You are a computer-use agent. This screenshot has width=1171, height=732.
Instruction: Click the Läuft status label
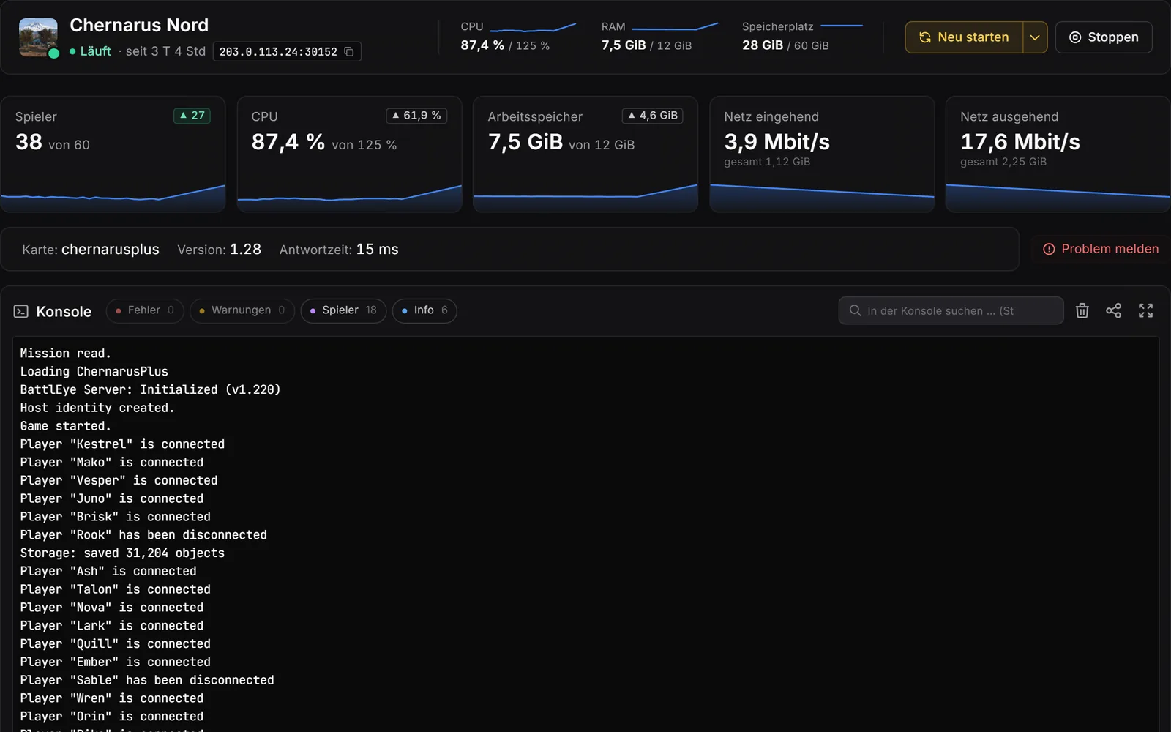tap(95, 51)
